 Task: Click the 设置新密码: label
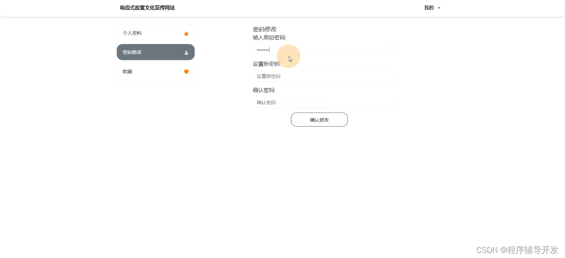point(267,64)
